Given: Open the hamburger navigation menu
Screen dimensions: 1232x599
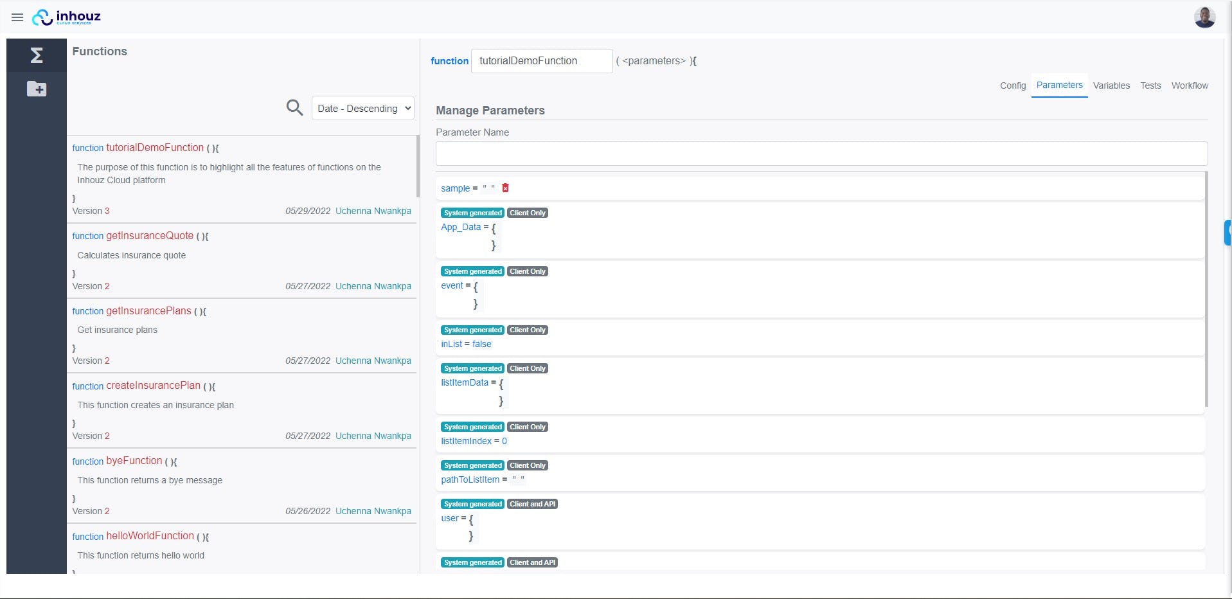Looking at the screenshot, I should point(17,17).
